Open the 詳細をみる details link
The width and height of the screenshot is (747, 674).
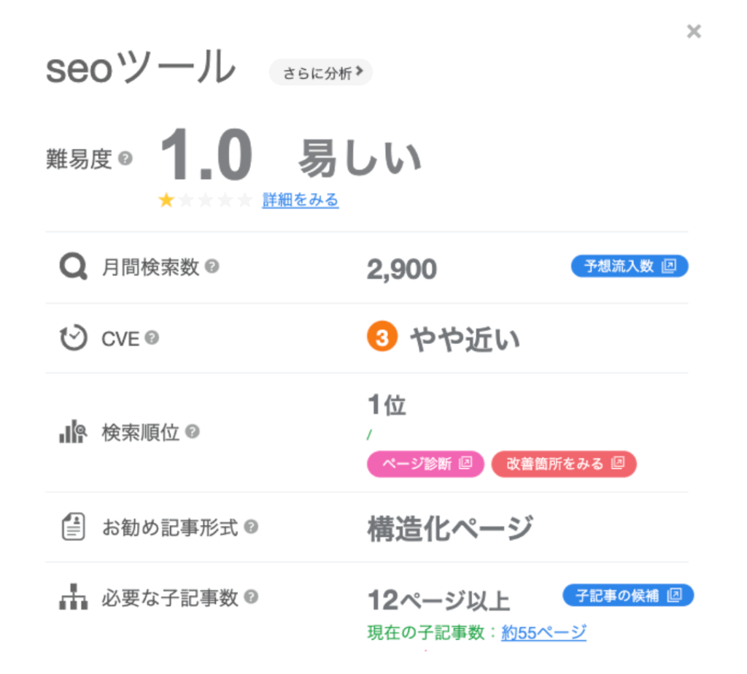(300, 201)
